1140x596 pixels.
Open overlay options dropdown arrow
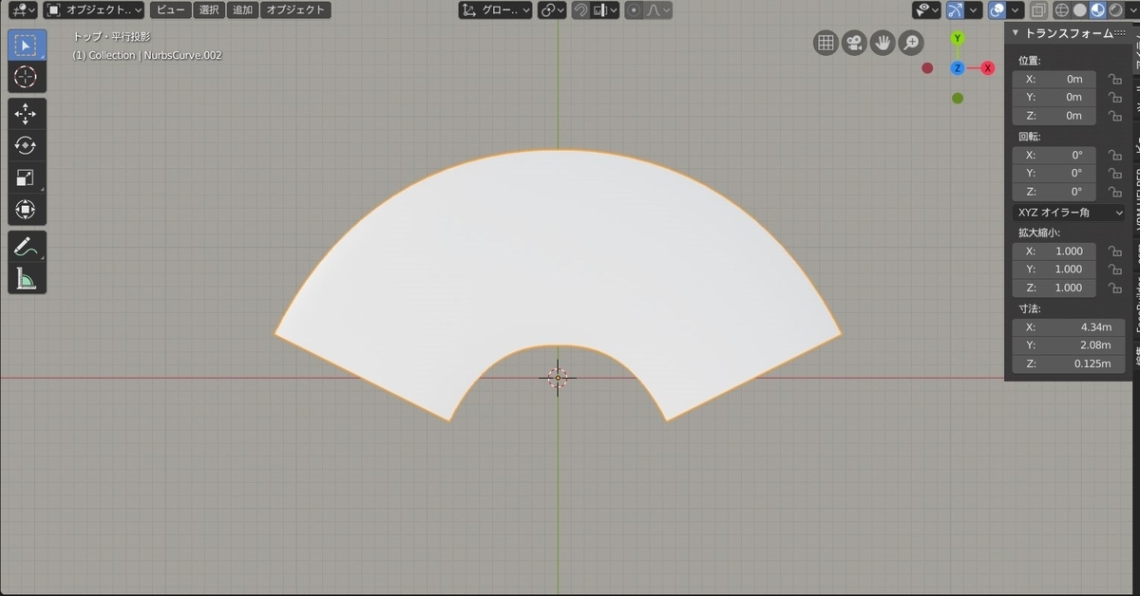1016,10
